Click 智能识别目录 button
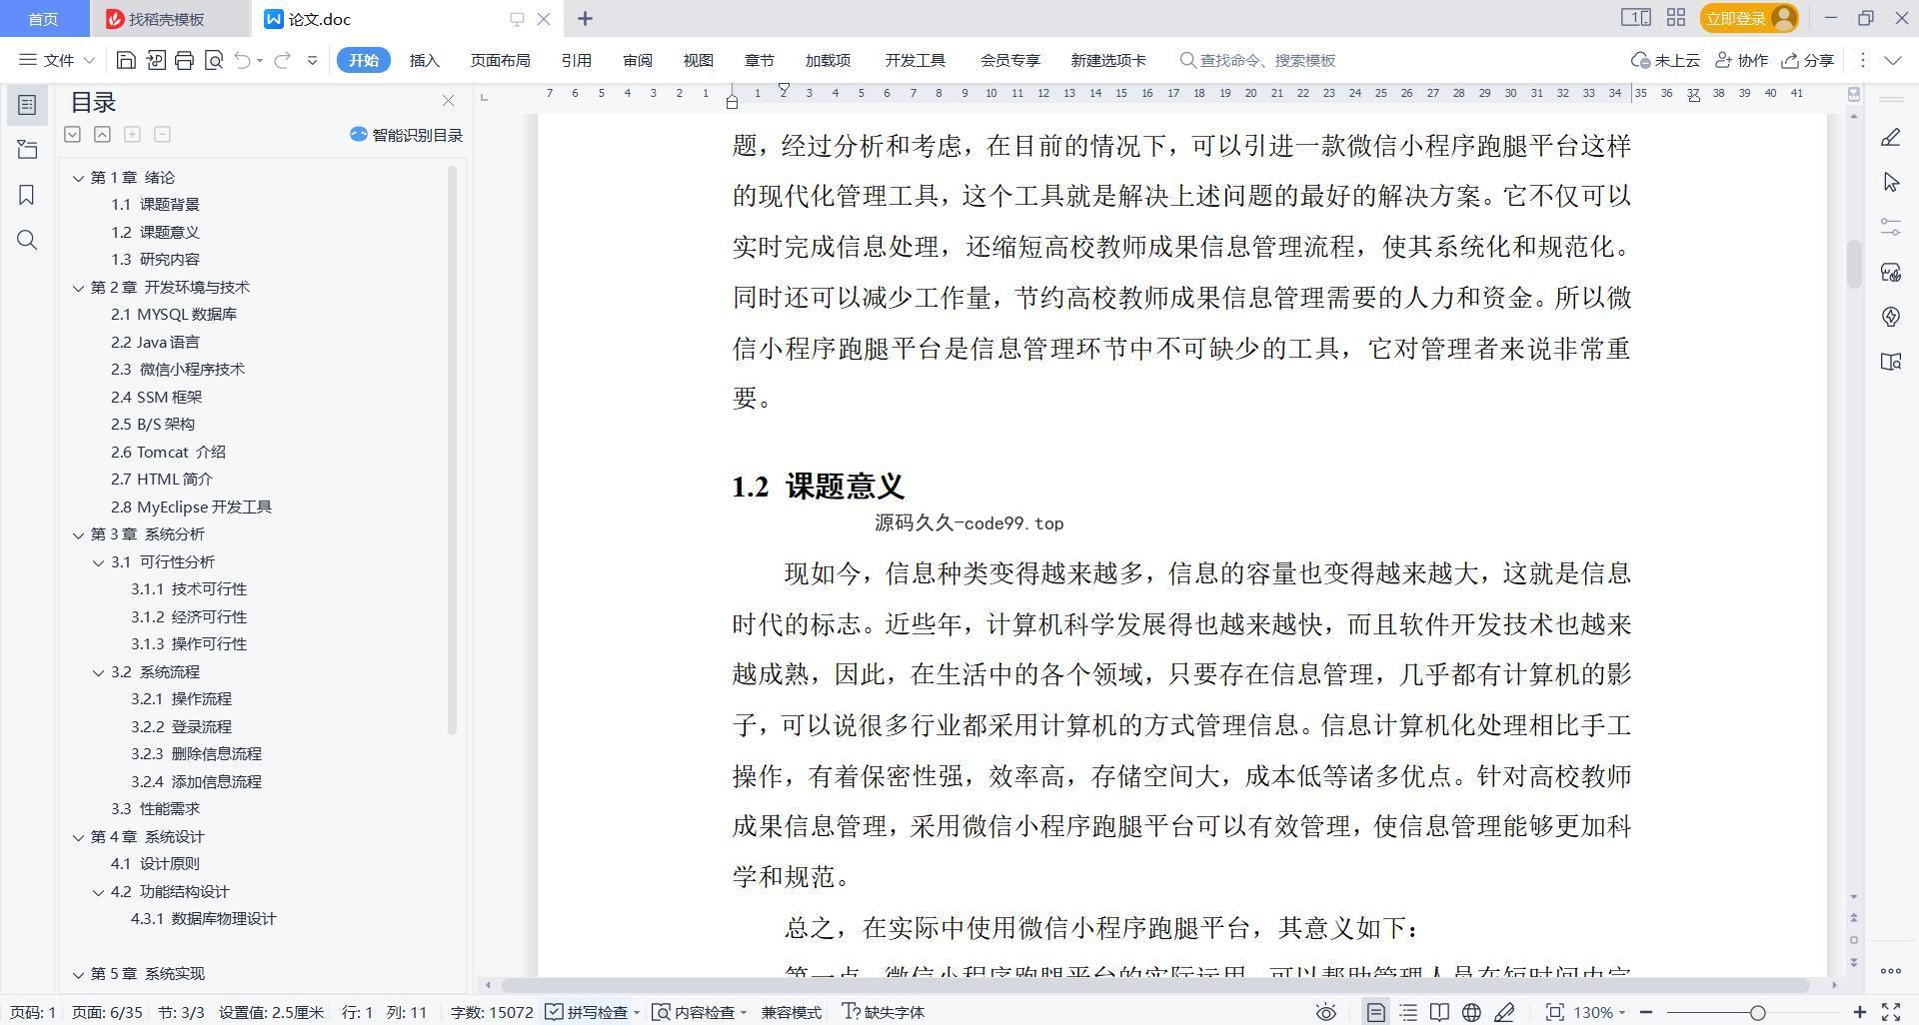1919x1025 pixels. coord(406,135)
